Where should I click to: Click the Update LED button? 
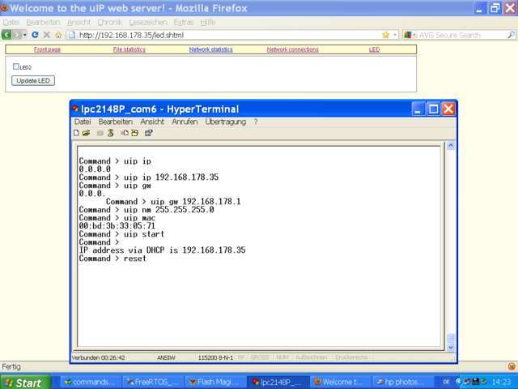33,81
